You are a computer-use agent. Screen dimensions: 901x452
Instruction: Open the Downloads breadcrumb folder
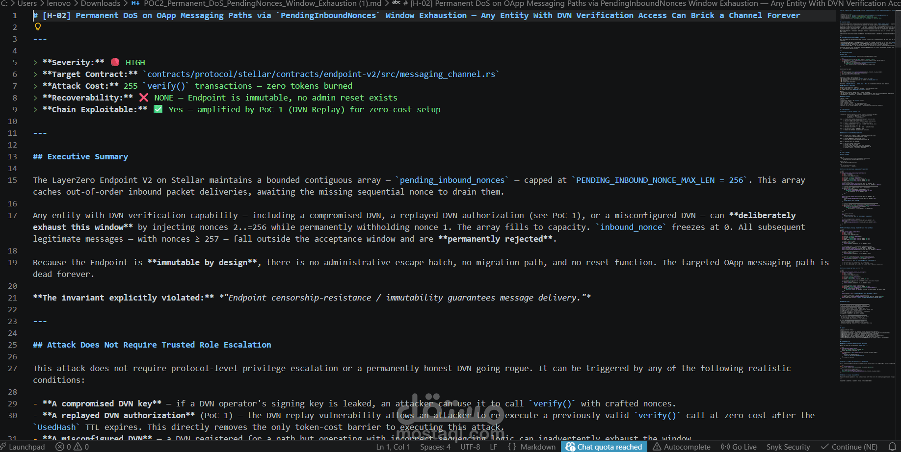pos(101,3)
